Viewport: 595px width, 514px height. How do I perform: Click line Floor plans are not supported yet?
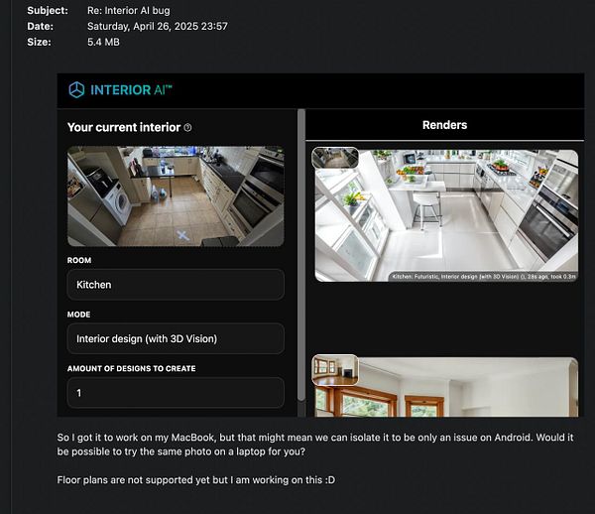(195, 480)
